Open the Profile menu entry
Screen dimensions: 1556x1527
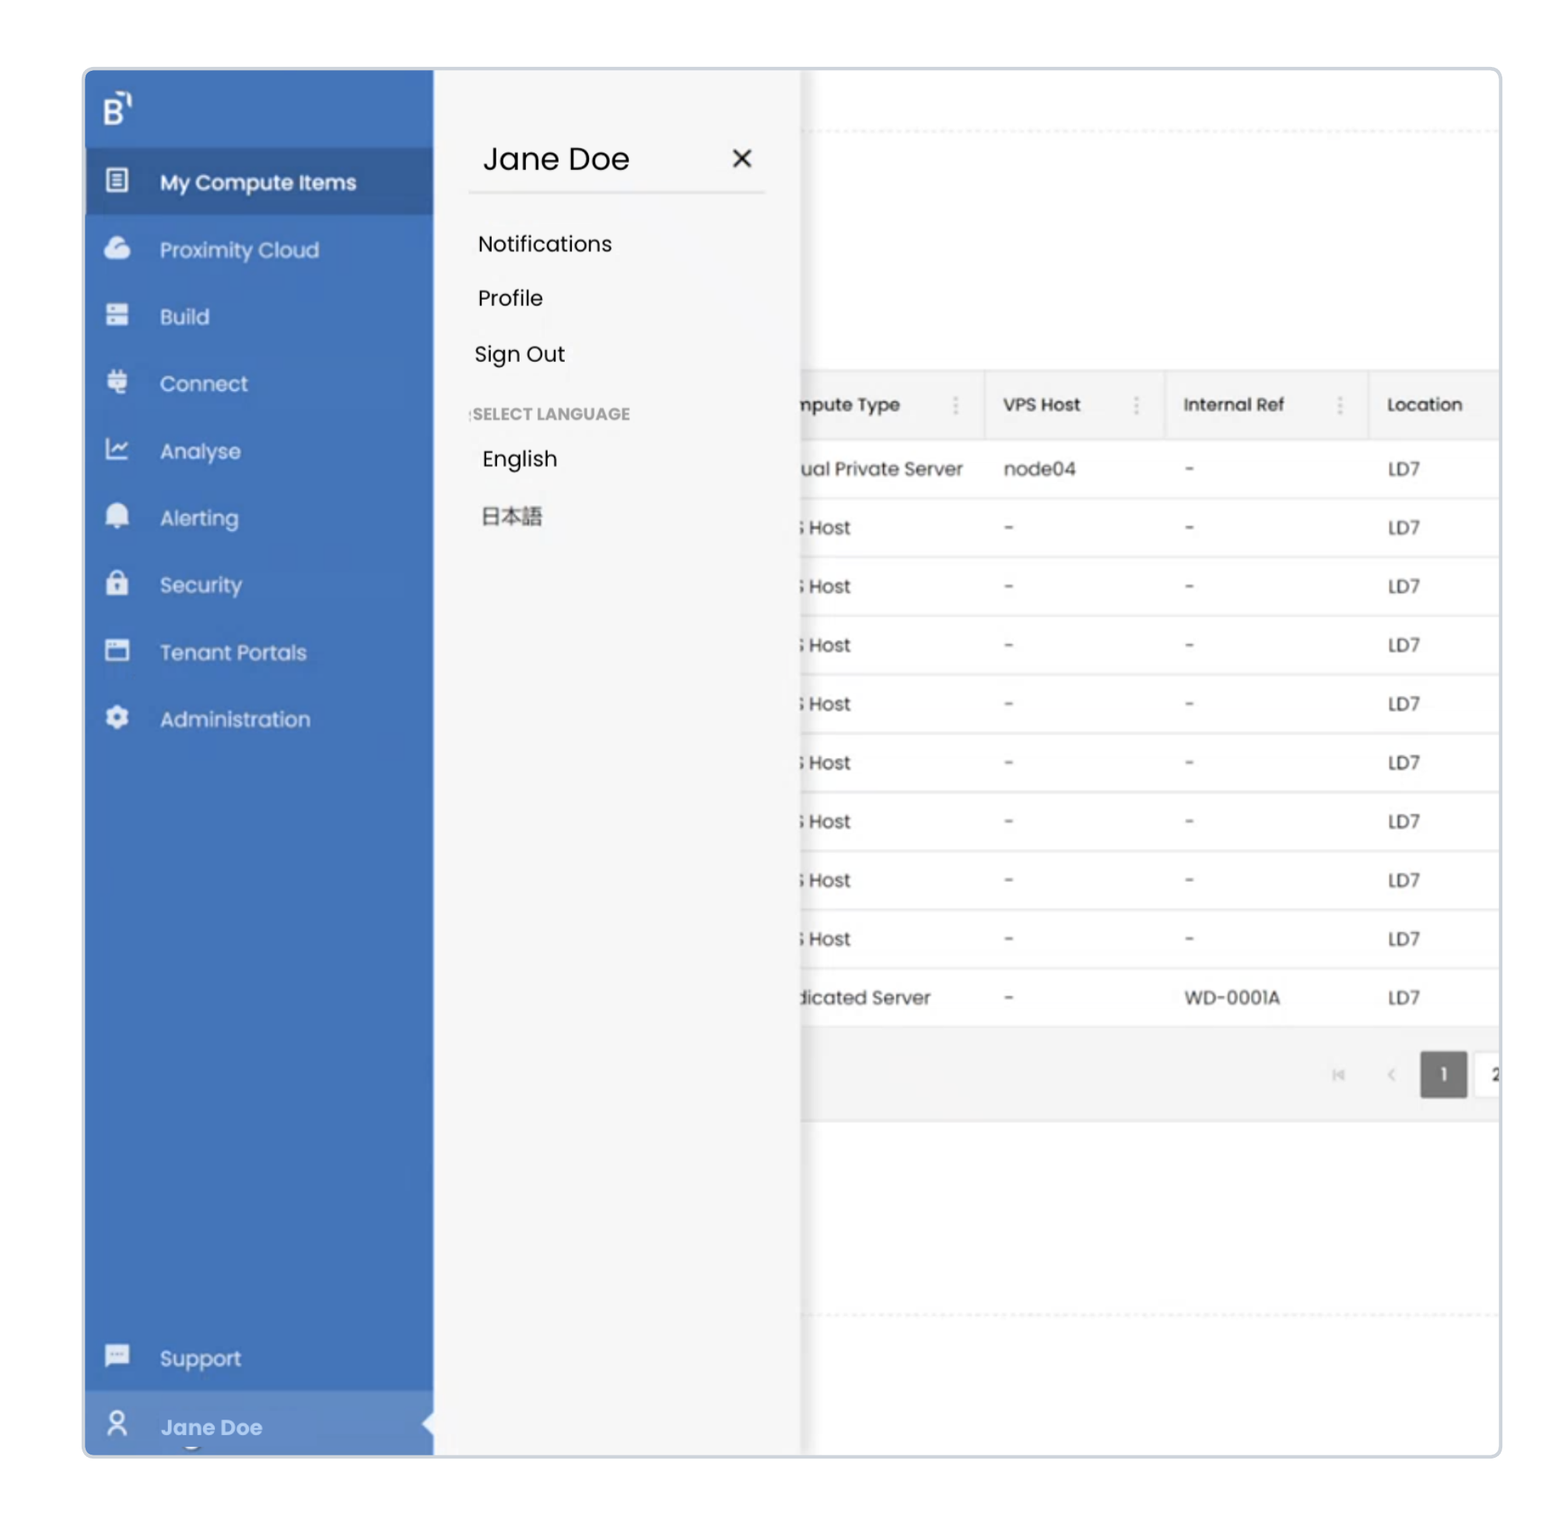tap(510, 298)
